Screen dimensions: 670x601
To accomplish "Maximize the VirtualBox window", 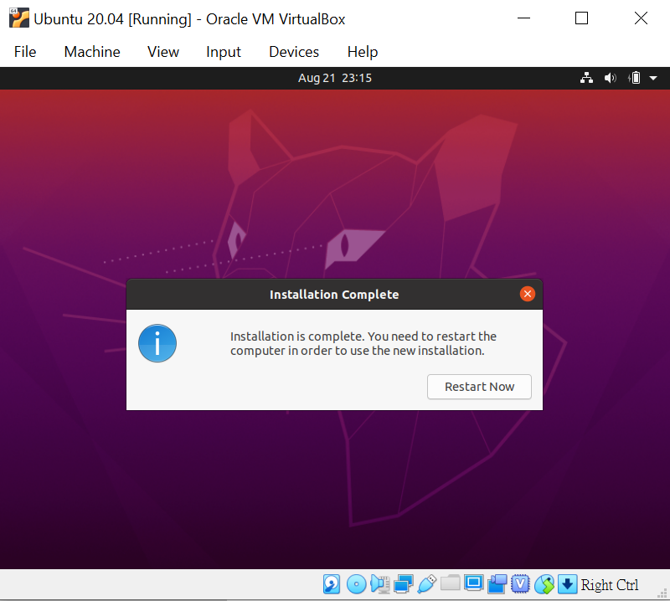I will click(x=581, y=18).
